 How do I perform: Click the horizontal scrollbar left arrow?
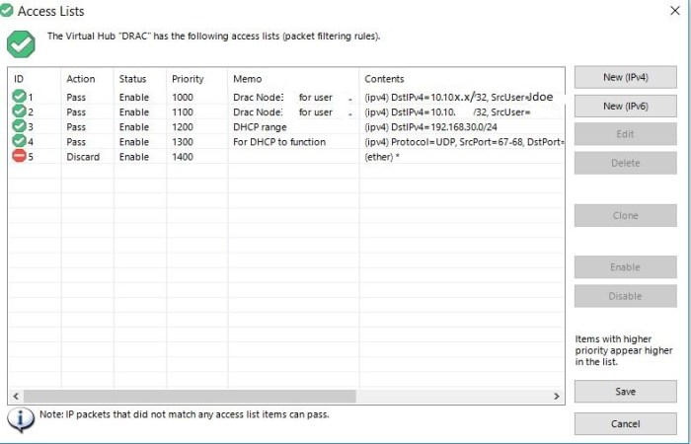coord(16,396)
